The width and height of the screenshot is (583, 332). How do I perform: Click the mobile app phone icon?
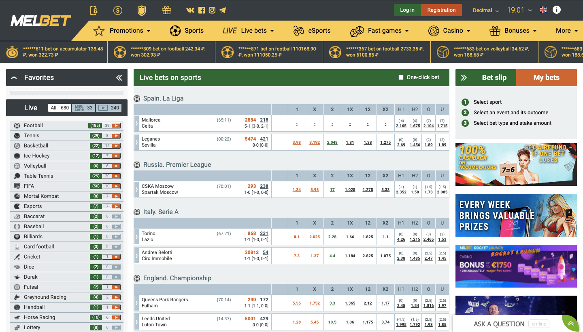point(94,11)
